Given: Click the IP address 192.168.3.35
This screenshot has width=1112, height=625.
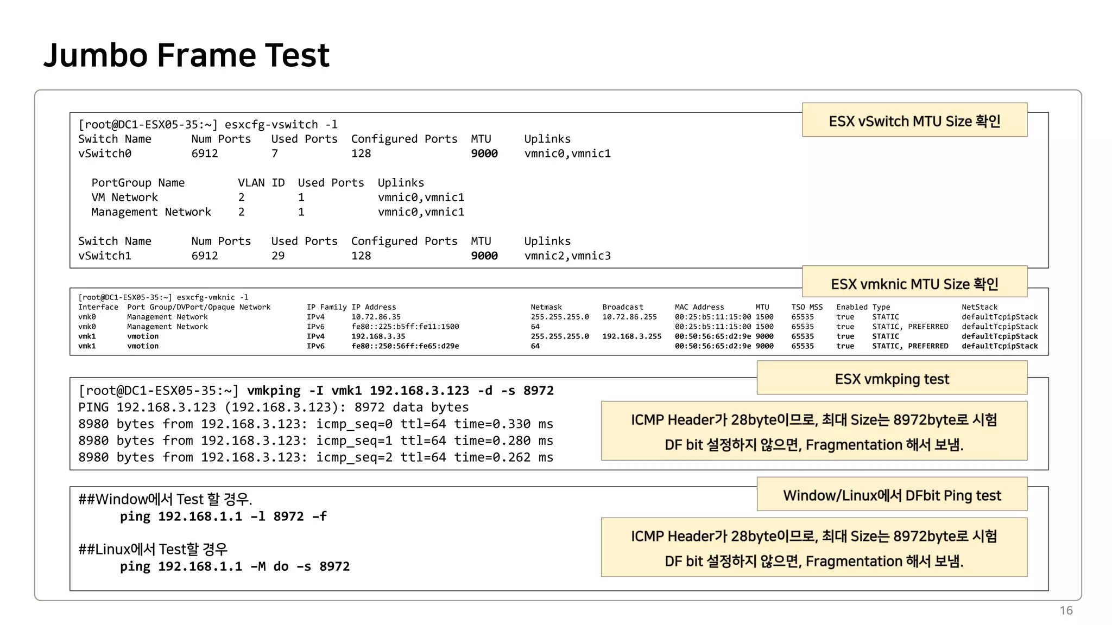Looking at the screenshot, I should coord(378,336).
